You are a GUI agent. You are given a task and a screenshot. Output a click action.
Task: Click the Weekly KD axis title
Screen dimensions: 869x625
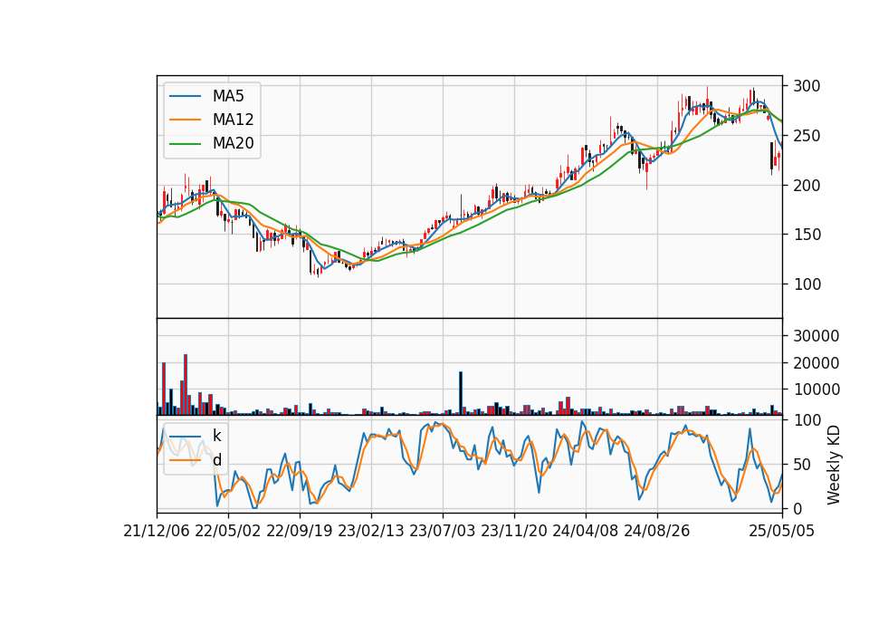coord(833,465)
